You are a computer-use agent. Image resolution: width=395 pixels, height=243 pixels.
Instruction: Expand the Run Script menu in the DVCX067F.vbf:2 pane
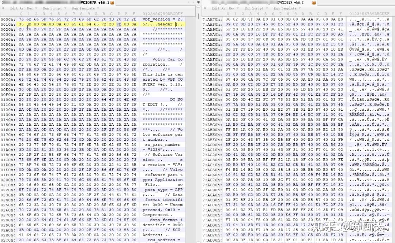256,8
